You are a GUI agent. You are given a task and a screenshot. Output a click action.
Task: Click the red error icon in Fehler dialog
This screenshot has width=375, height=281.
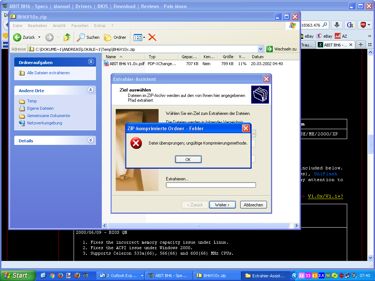[136, 143]
